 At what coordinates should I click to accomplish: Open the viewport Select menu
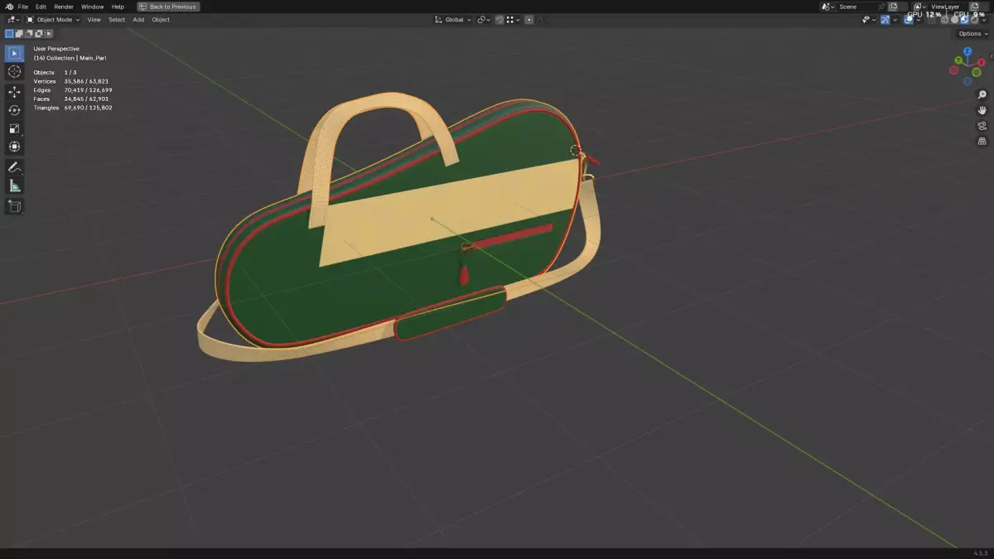117,20
